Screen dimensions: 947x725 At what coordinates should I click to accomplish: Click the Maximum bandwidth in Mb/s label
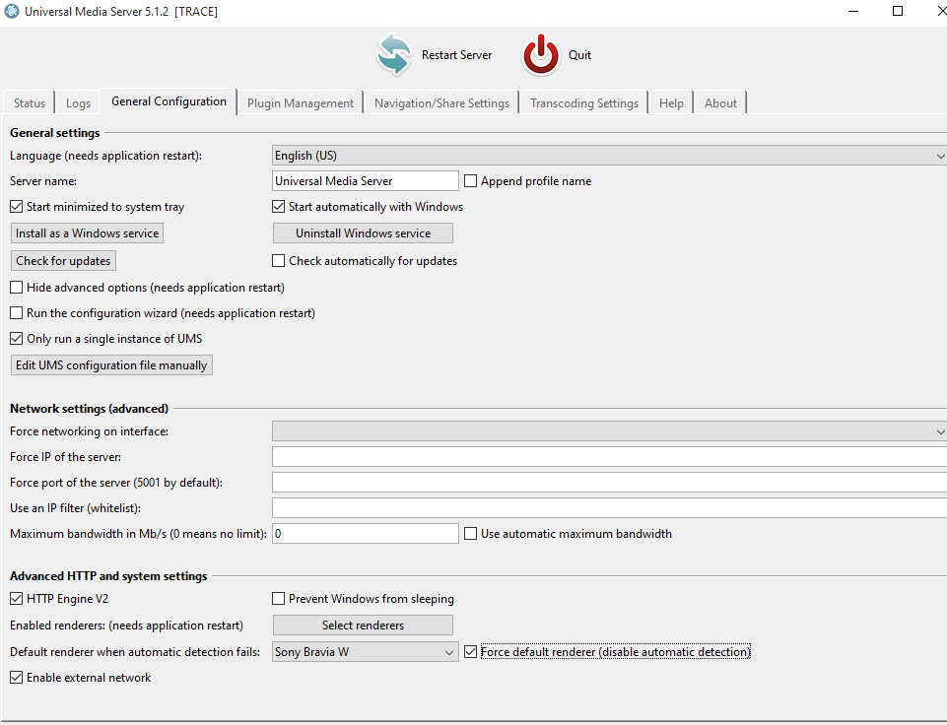point(138,534)
